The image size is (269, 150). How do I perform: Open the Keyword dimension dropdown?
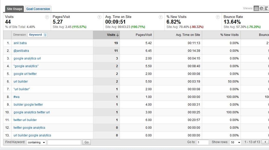[x=38, y=35]
